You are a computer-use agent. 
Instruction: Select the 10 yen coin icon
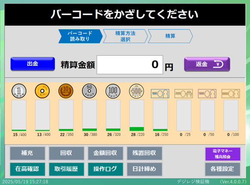[66, 91]
